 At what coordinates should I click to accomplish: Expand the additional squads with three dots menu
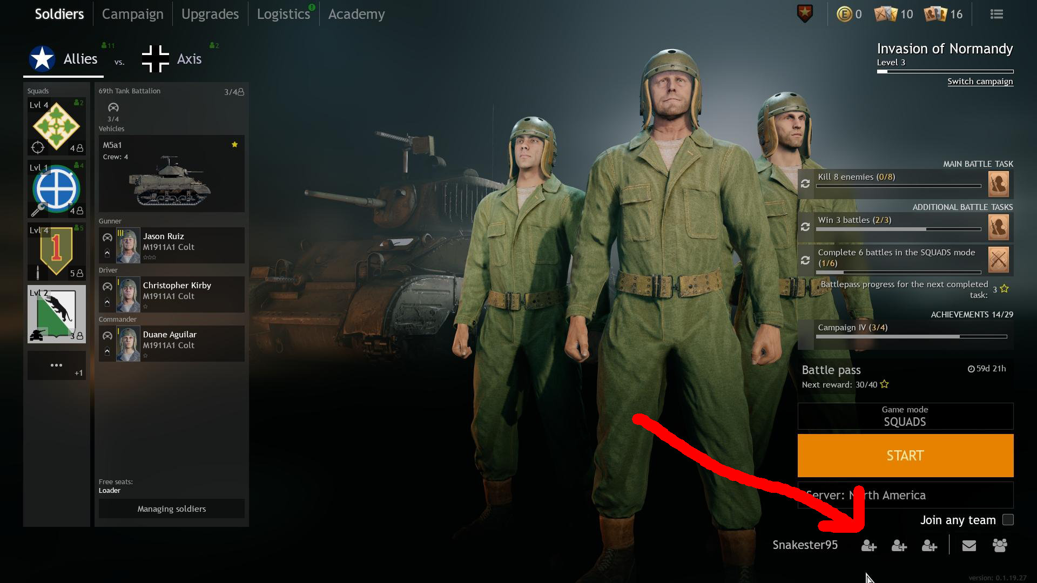pyautogui.click(x=56, y=364)
